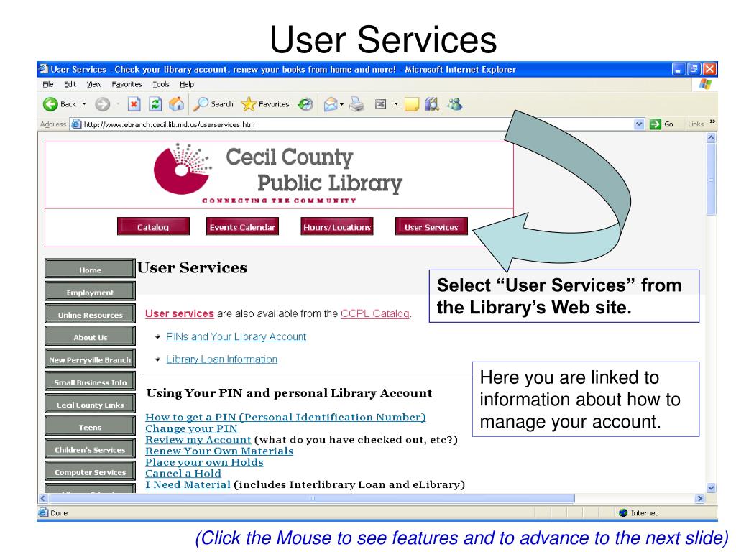Expand the address bar dropdown arrow
Image resolution: width=736 pixels, height=552 pixels.
coord(639,124)
